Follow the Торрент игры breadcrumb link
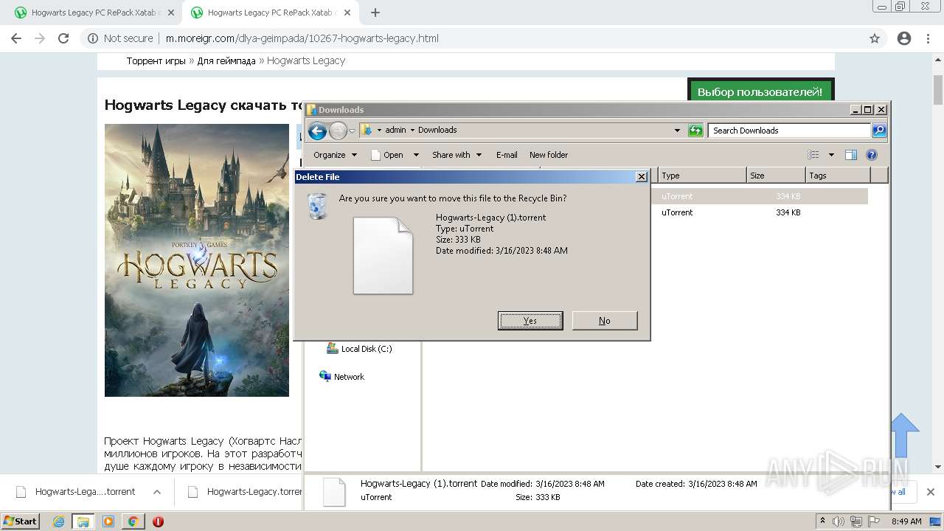 (x=156, y=60)
